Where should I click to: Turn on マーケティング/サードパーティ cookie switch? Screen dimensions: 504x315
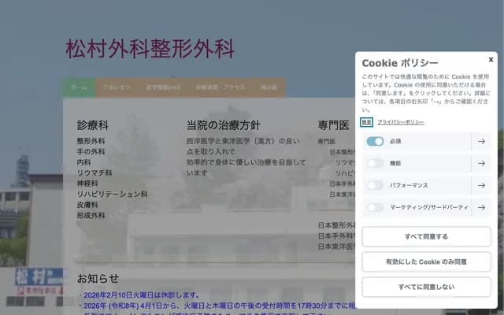point(375,208)
